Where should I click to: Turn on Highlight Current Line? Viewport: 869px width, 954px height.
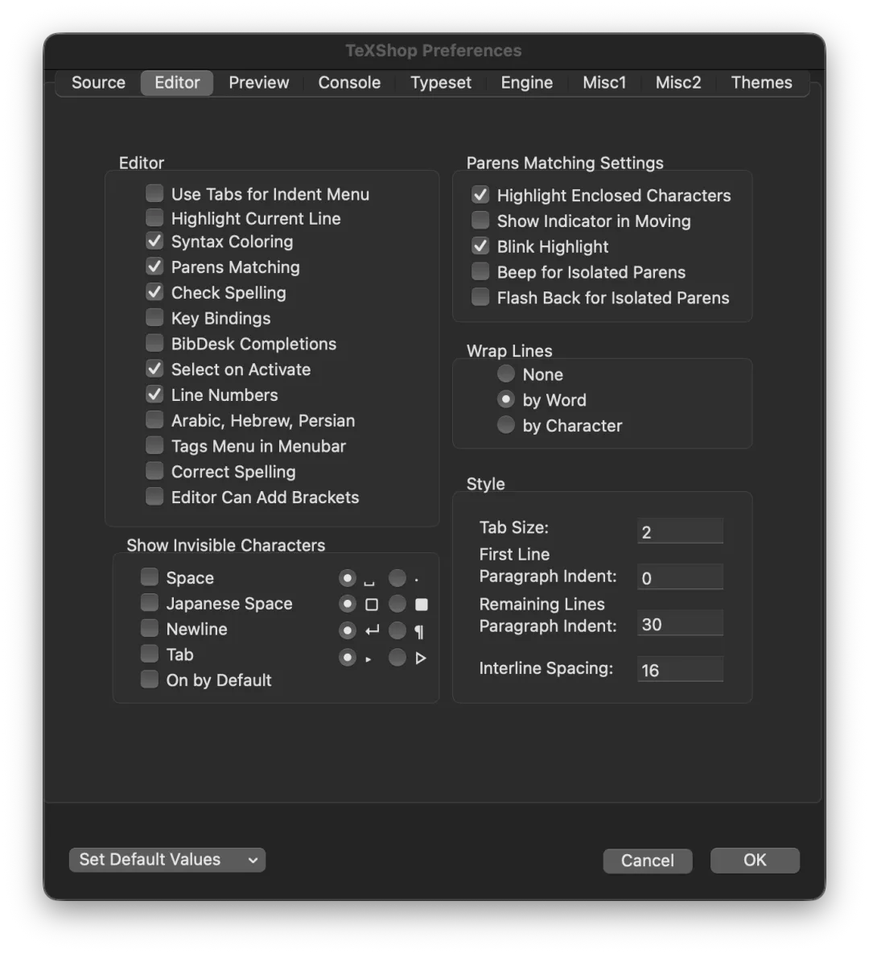click(154, 217)
